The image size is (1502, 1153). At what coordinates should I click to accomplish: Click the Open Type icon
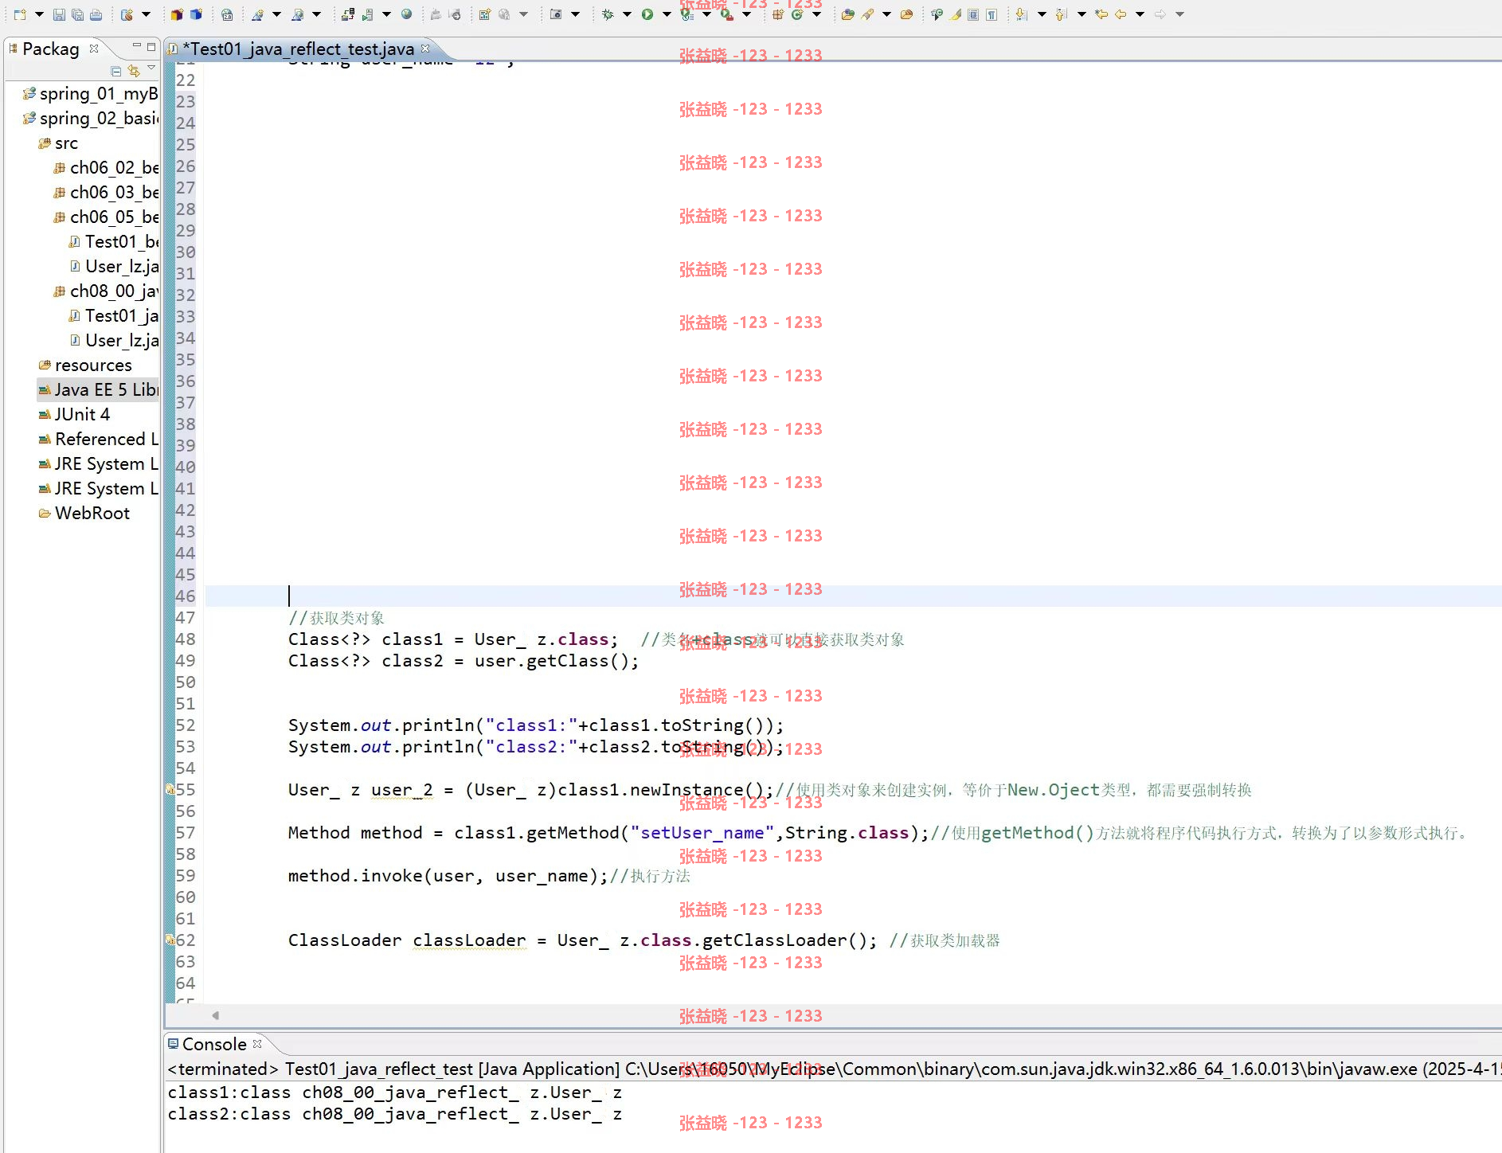point(847,14)
